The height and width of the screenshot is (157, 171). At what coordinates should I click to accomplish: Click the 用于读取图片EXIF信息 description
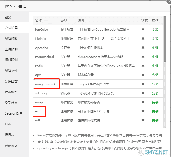[x=94, y=111]
